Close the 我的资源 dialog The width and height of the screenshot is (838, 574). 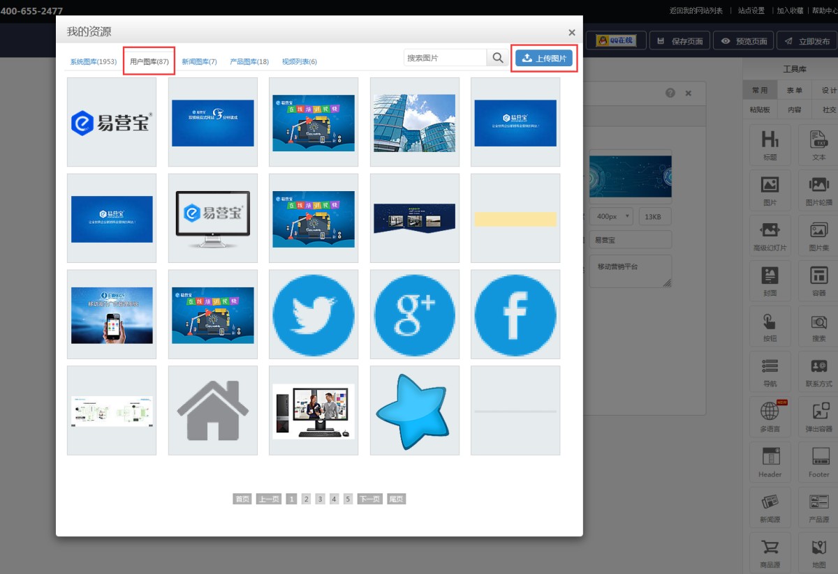(571, 32)
